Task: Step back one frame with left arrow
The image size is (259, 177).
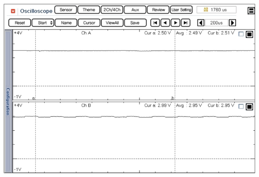Action: [165, 23]
